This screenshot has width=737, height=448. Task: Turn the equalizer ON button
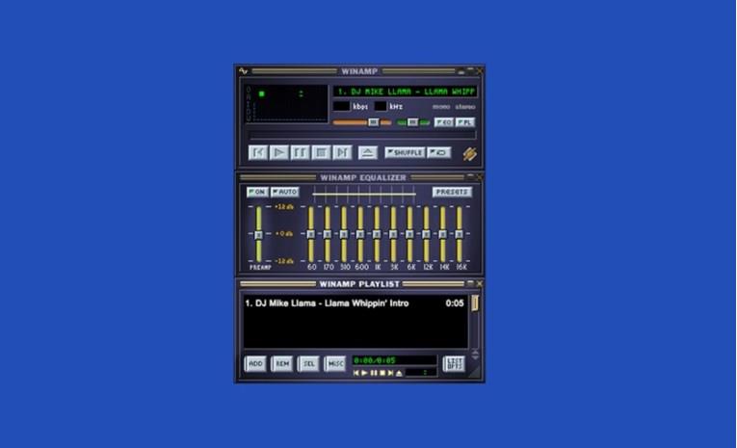click(x=257, y=192)
